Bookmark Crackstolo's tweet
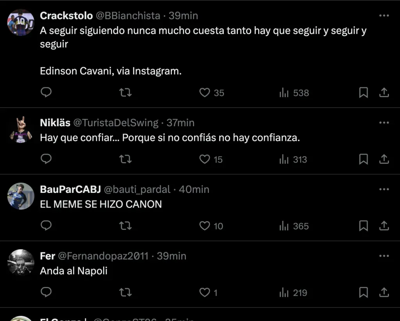Image resolution: width=400 pixels, height=321 pixels. 363,93
